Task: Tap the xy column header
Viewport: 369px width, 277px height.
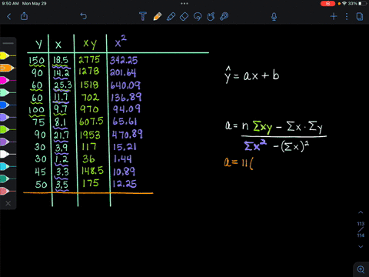Action: coord(90,44)
